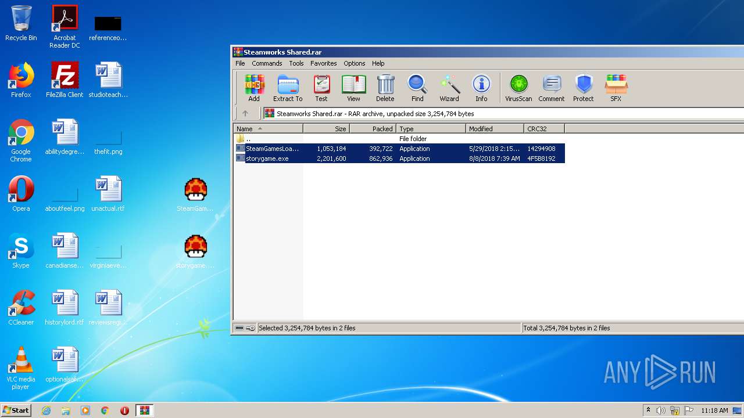Create SFX archive icon
744x418 pixels.
(x=616, y=88)
